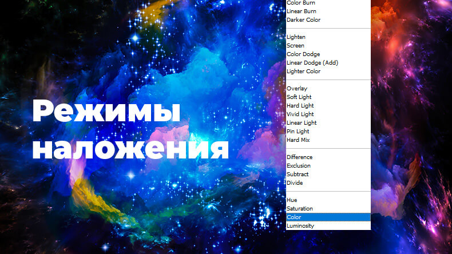Image resolution: width=452 pixels, height=254 pixels.
Task: Choose Hard Mix blend mode
Action: coord(328,140)
